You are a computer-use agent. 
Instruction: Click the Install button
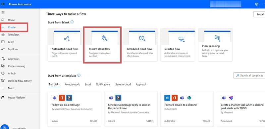pos(259,14)
